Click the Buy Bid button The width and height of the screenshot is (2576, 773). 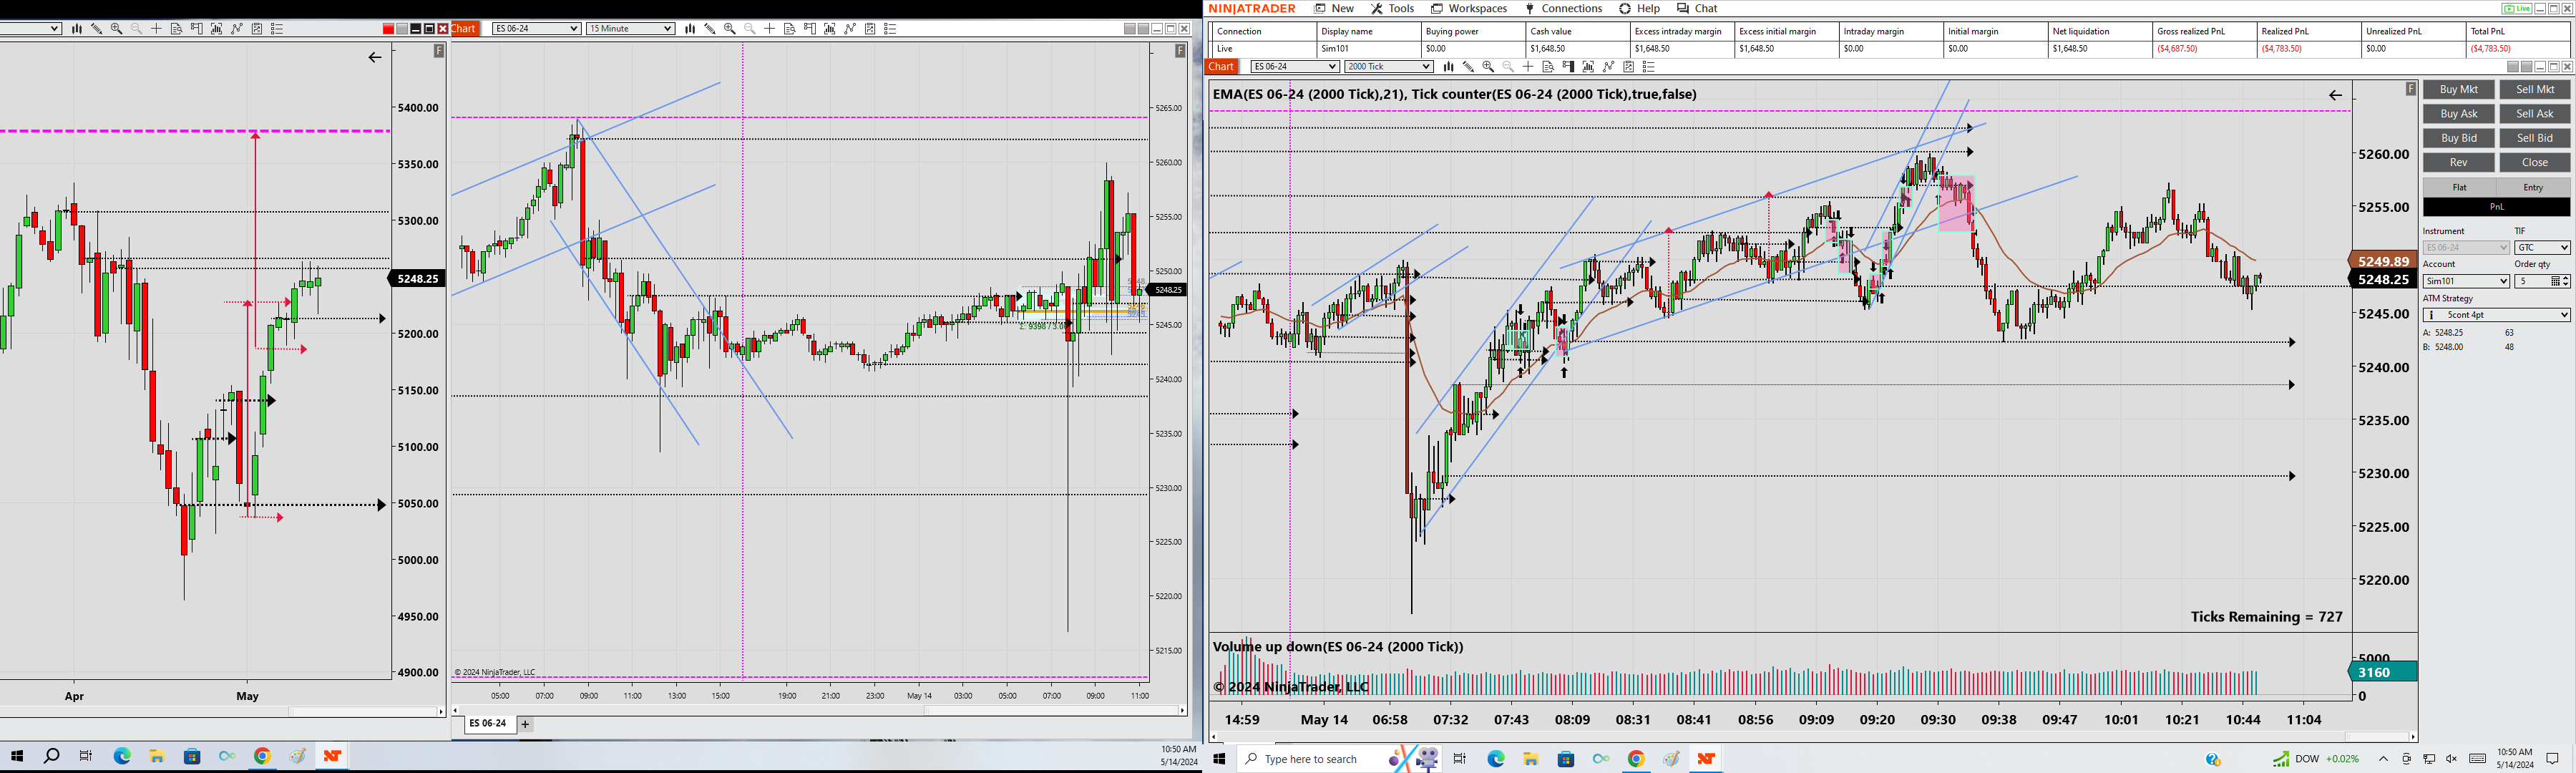(x=2459, y=138)
